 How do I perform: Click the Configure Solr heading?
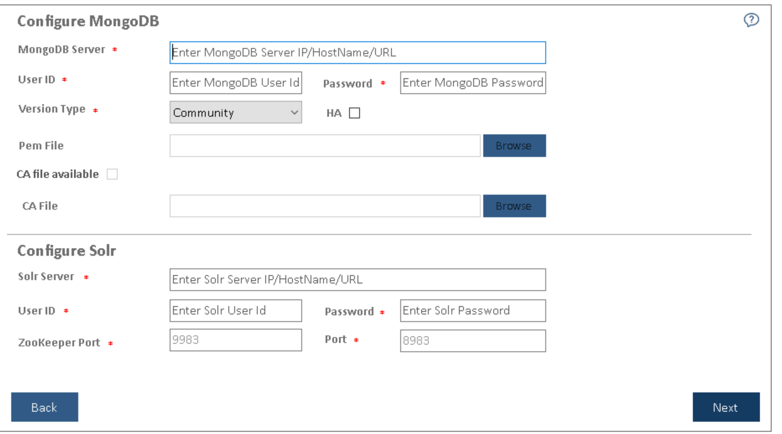pyautogui.click(x=67, y=250)
